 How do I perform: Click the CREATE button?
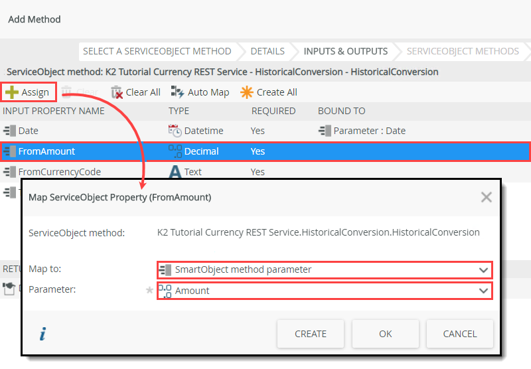(311, 334)
